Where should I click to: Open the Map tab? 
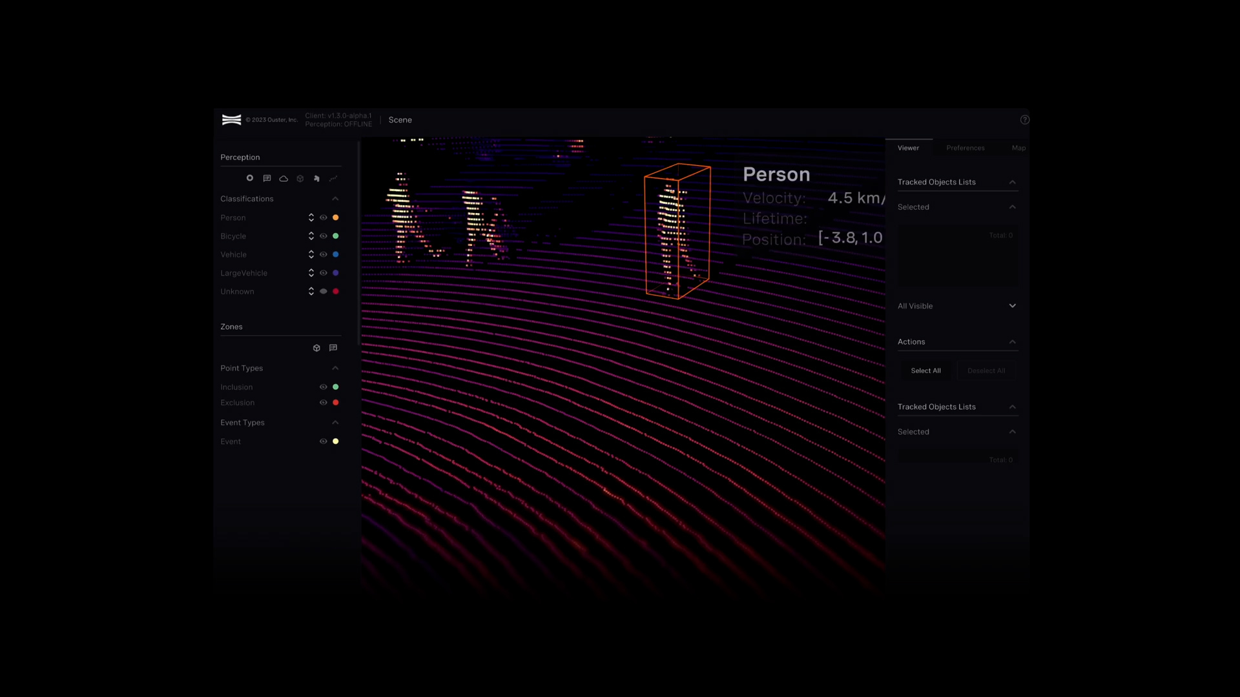[1018, 148]
